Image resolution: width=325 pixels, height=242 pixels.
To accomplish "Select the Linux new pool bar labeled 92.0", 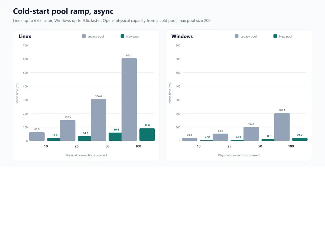I will click(x=147, y=135).
